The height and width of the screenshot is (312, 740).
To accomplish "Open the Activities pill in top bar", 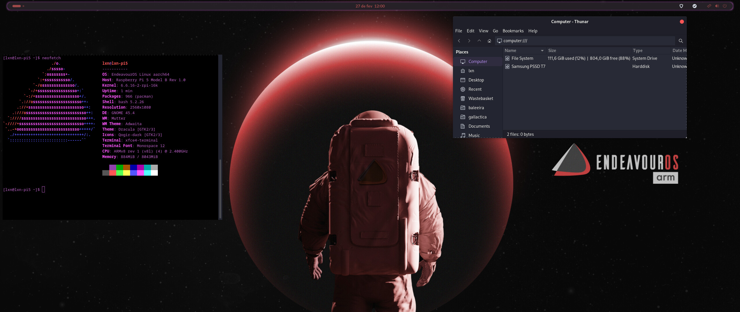I will [x=18, y=6].
